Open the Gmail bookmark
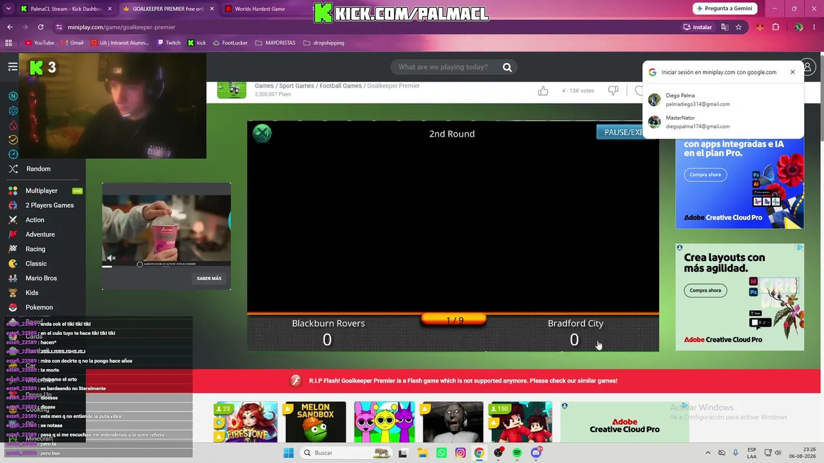This screenshot has height=463, width=824. tap(72, 43)
